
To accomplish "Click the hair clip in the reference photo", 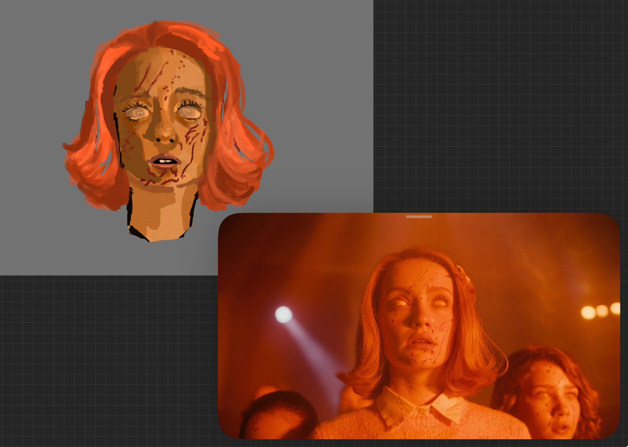I will click(463, 275).
